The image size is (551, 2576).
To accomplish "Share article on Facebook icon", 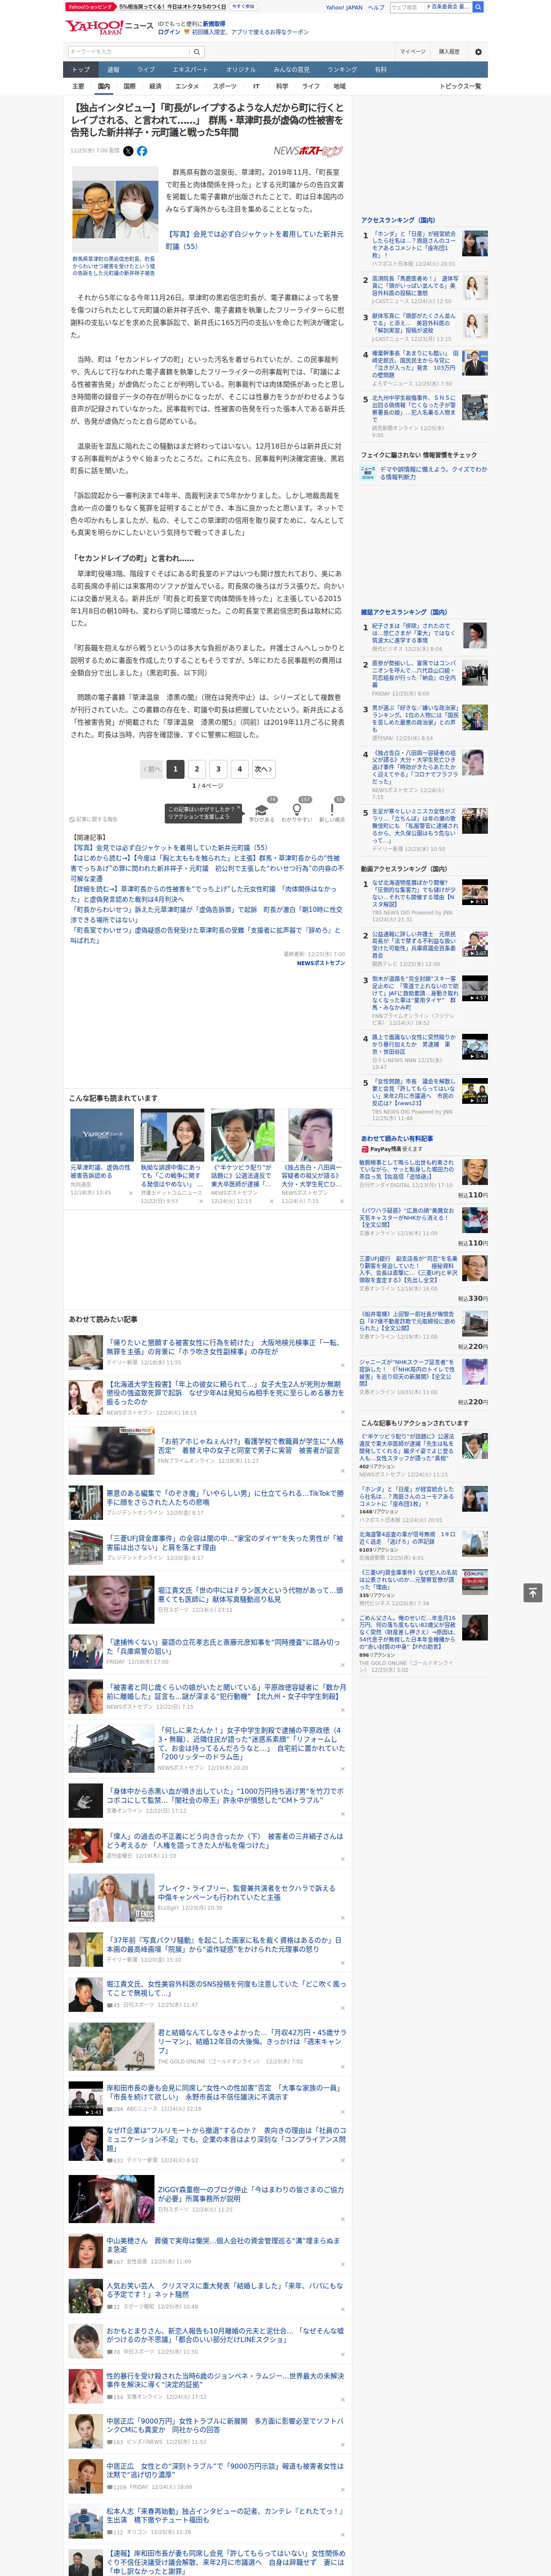I will pyautogui.click(x=142, y=151).
